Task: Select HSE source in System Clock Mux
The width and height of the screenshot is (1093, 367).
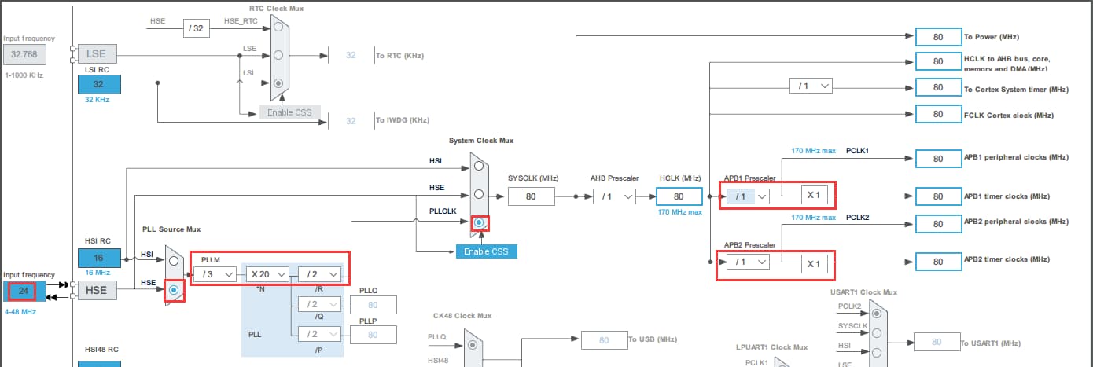Action: 477,194
